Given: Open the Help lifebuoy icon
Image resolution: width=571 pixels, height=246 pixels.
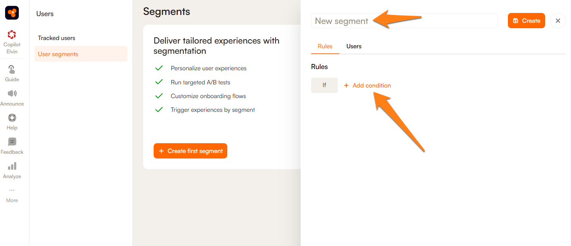Looking at the screenshot, I should point(12,118).
